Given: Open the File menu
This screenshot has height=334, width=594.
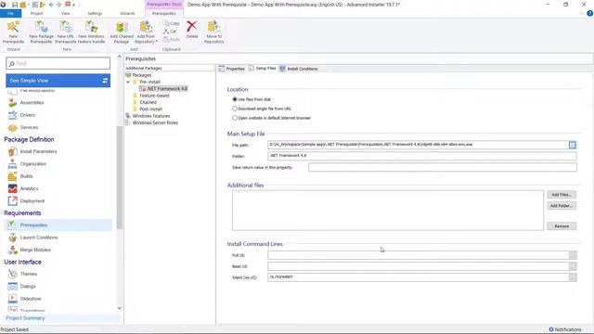Looking at the screenshot, I should (10, 13).
